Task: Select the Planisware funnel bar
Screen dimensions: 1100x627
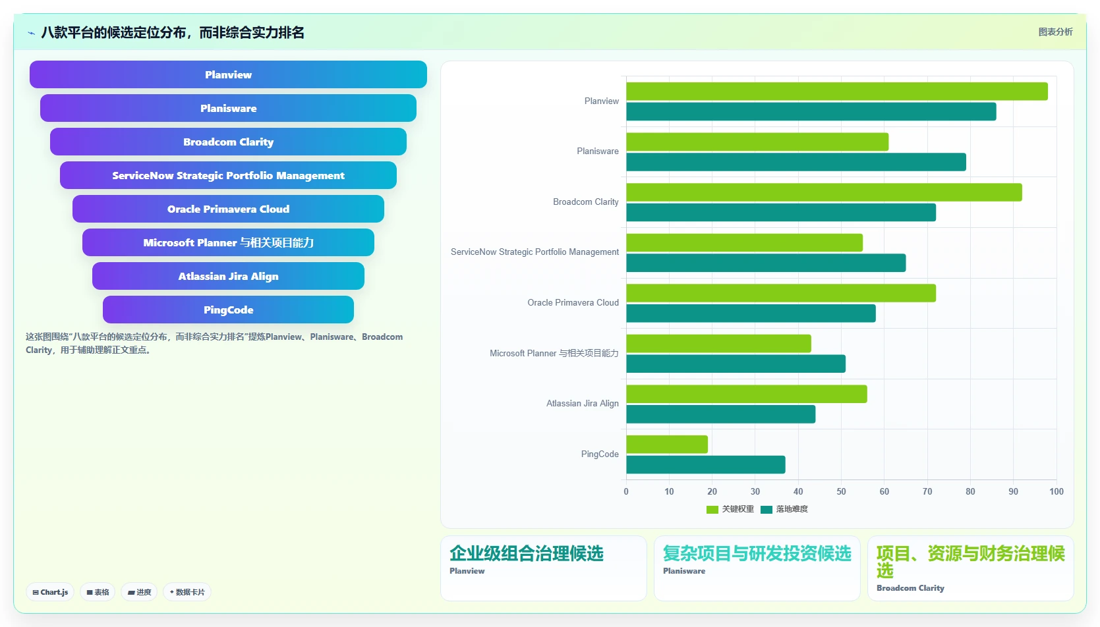Action: point(228,108)
